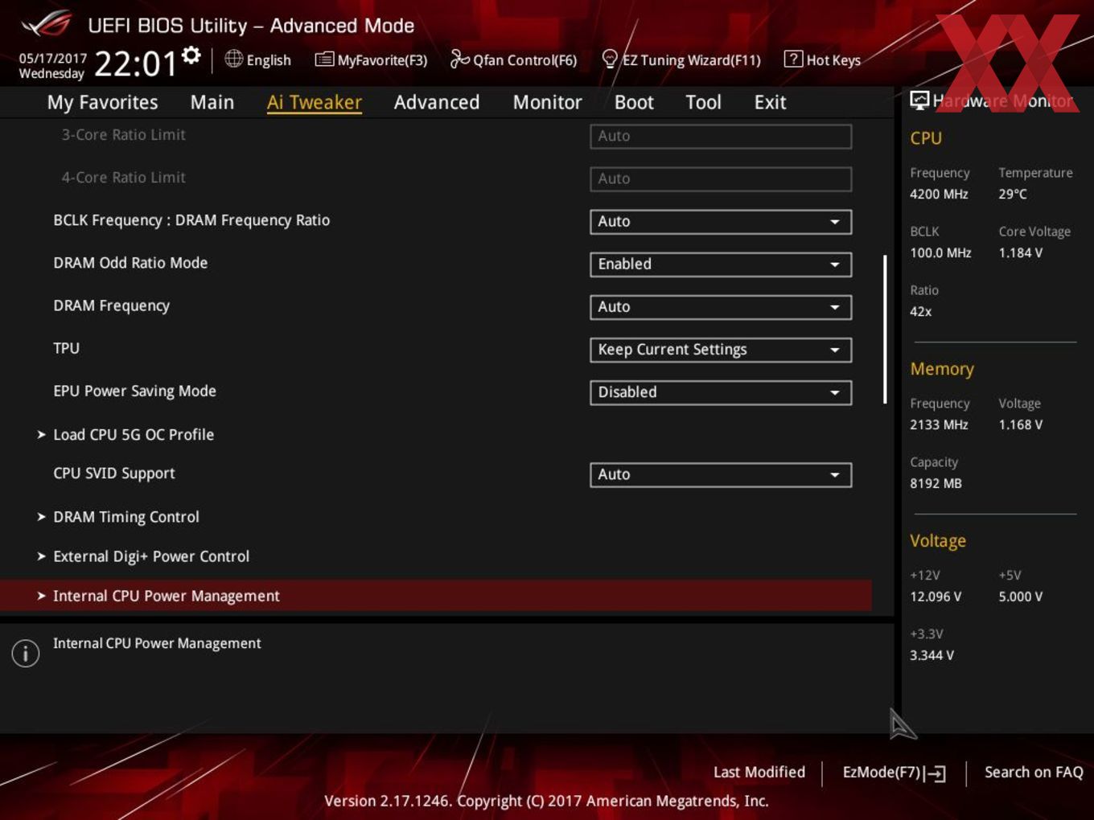Screen dimensions: 1094x820
Task: Open the CPU SVID Support dropdown
Action: (x=721, y=475)
